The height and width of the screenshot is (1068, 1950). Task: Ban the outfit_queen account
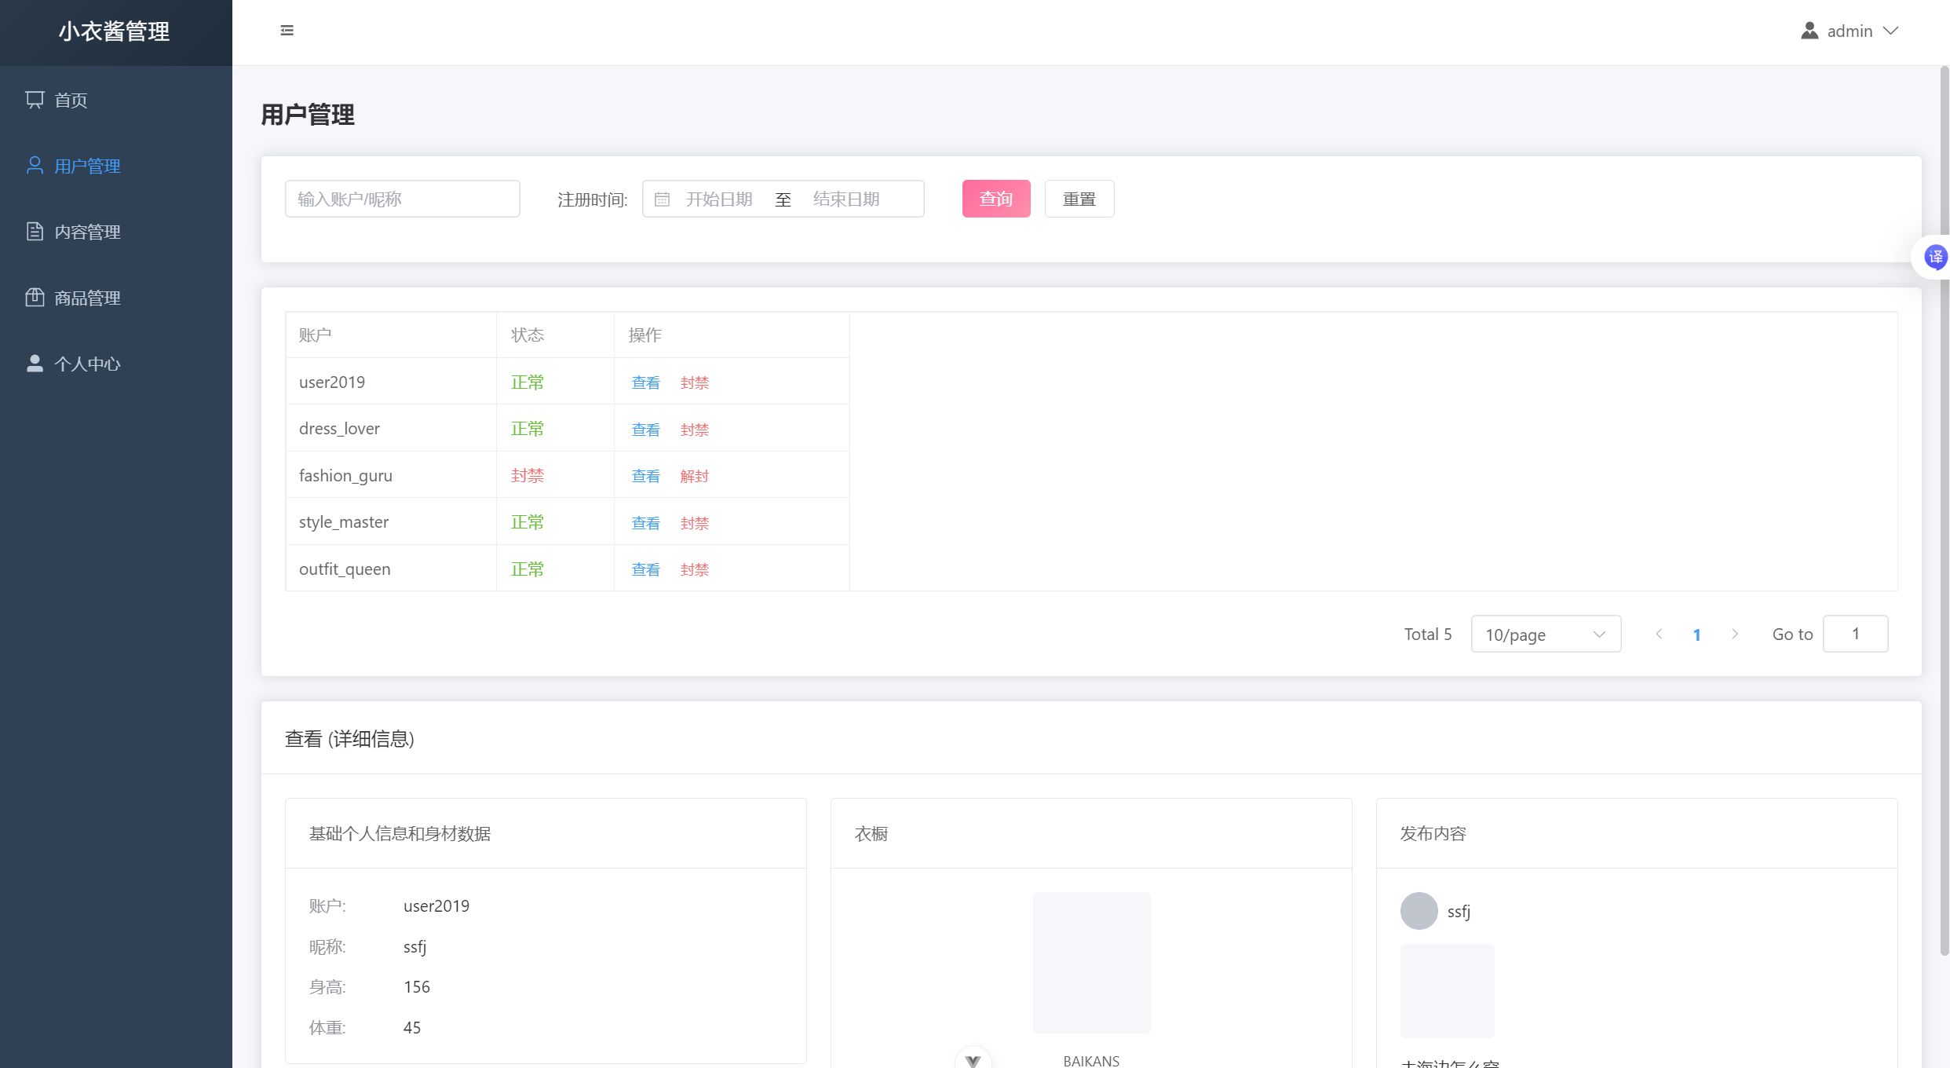(x=695, y=569)
